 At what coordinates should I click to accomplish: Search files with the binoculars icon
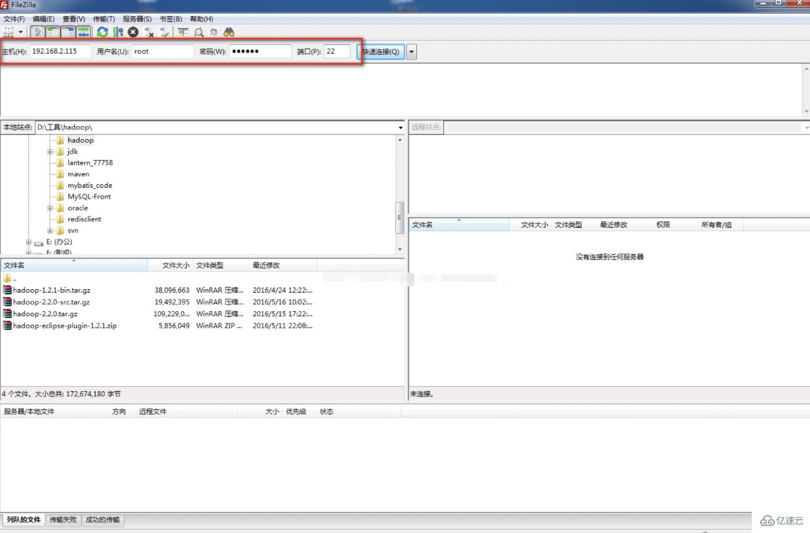[229, 32]
